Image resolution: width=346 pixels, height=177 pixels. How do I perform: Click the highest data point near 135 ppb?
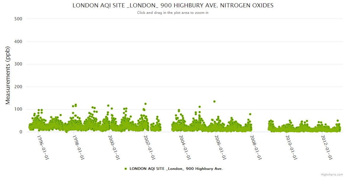tap(214, 101)
